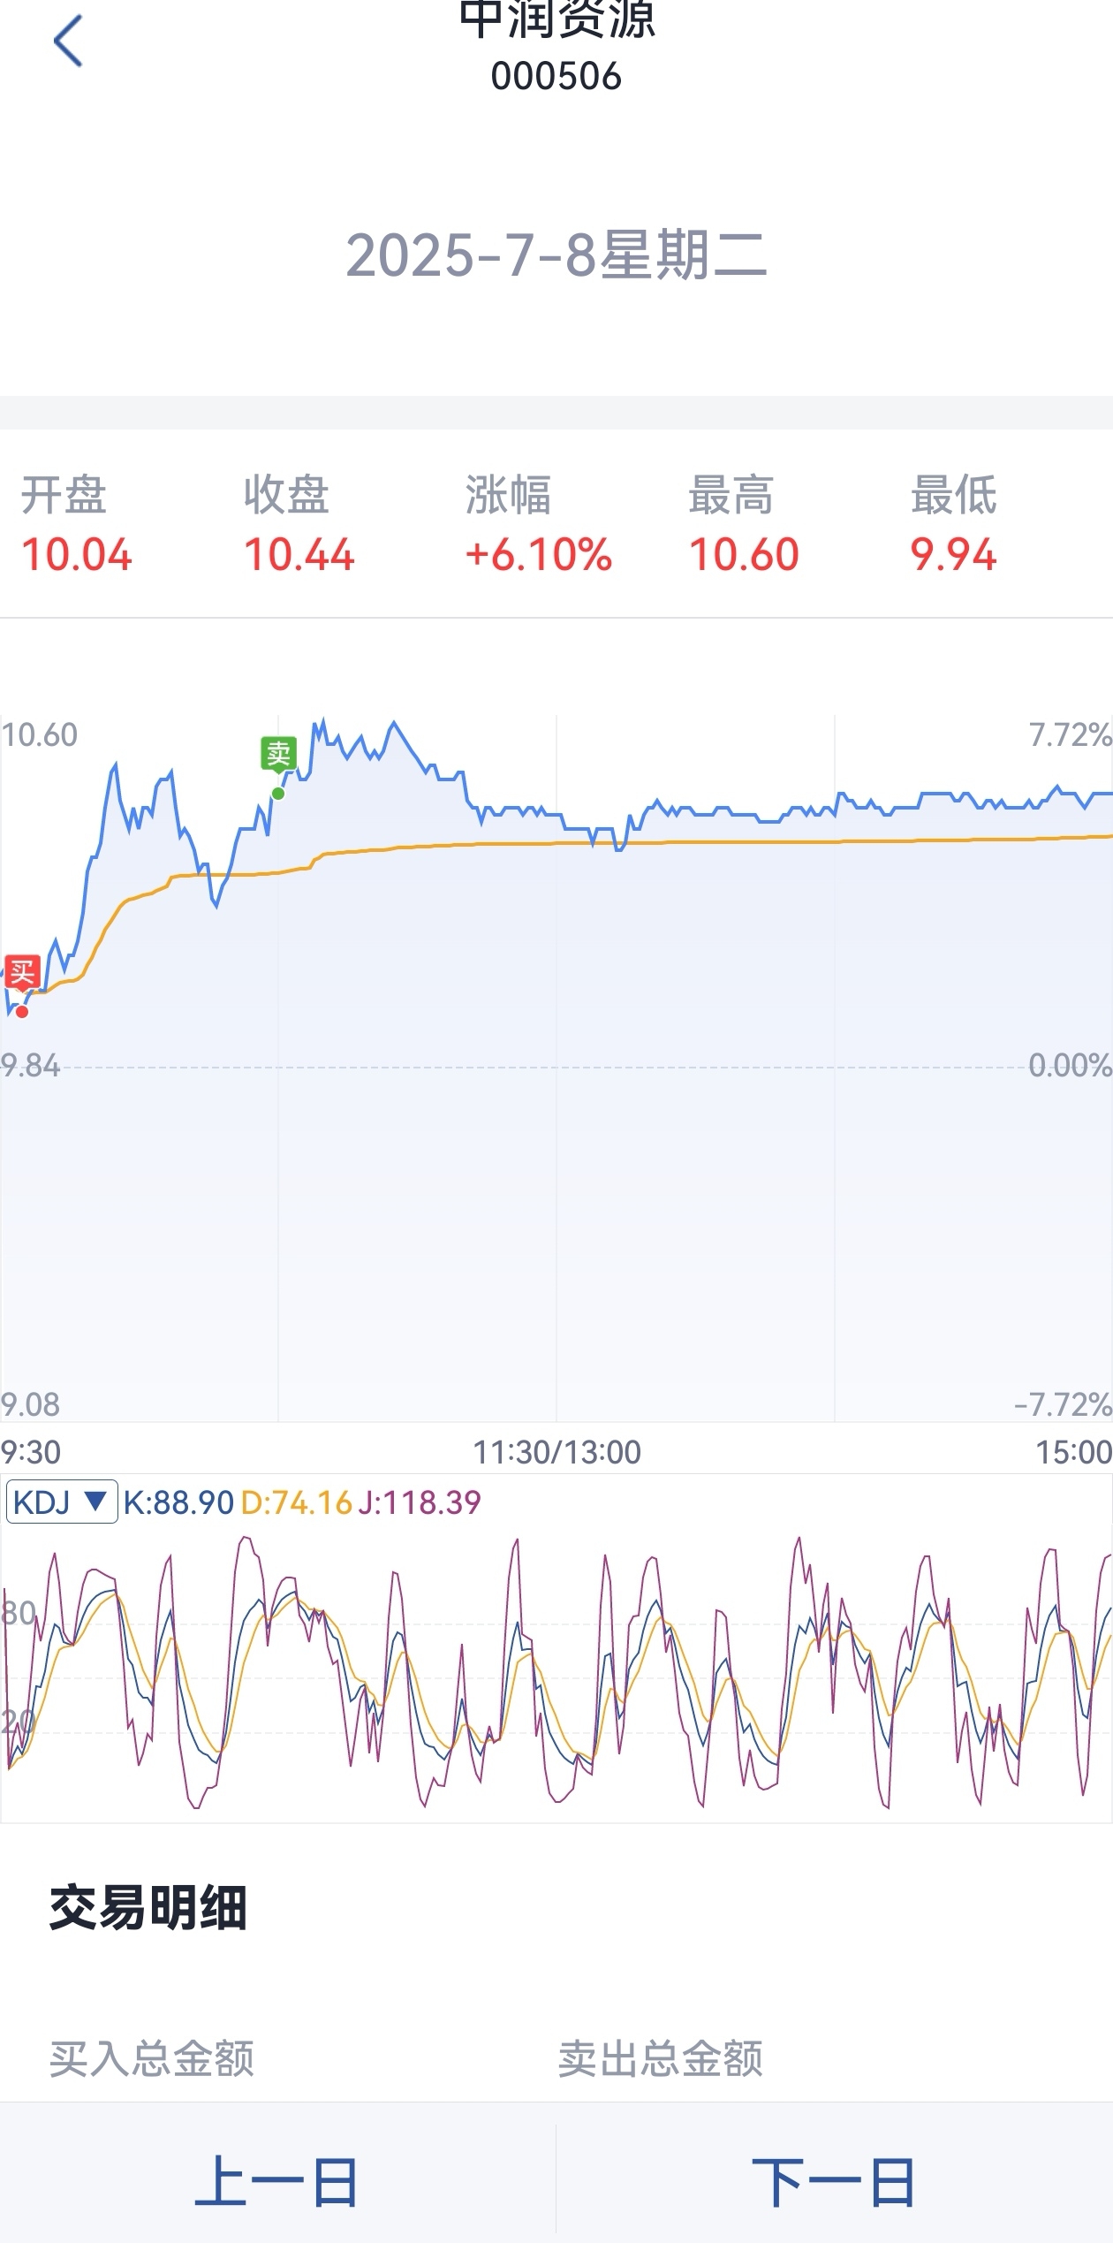Tap the red 买 buy marker
This screenshot has height=2243, width=1113.
point(22,972)
